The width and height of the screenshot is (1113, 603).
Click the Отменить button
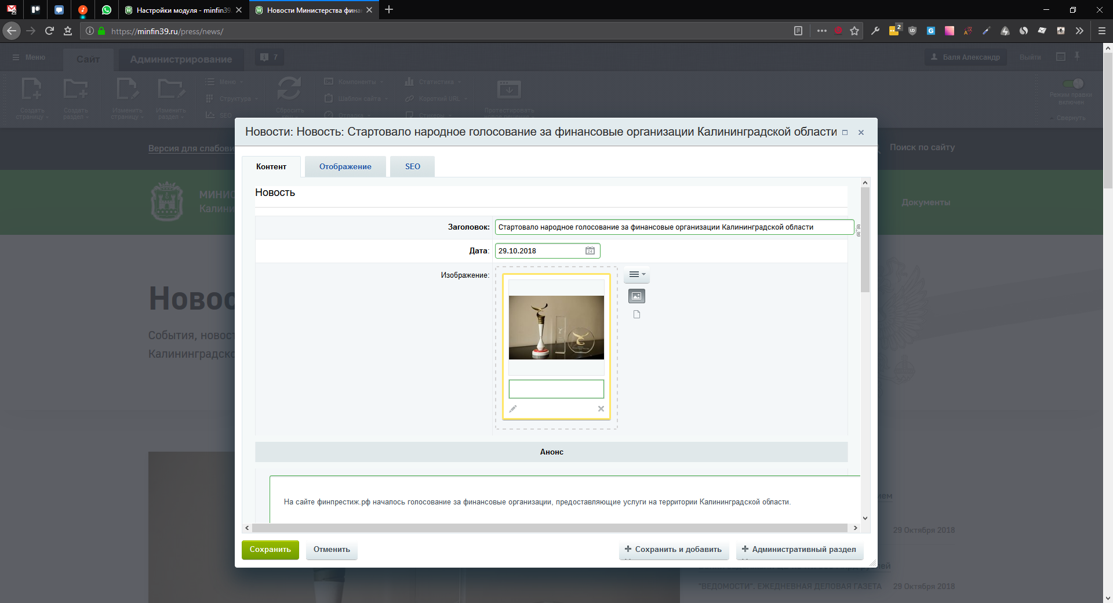click(332, 550)
